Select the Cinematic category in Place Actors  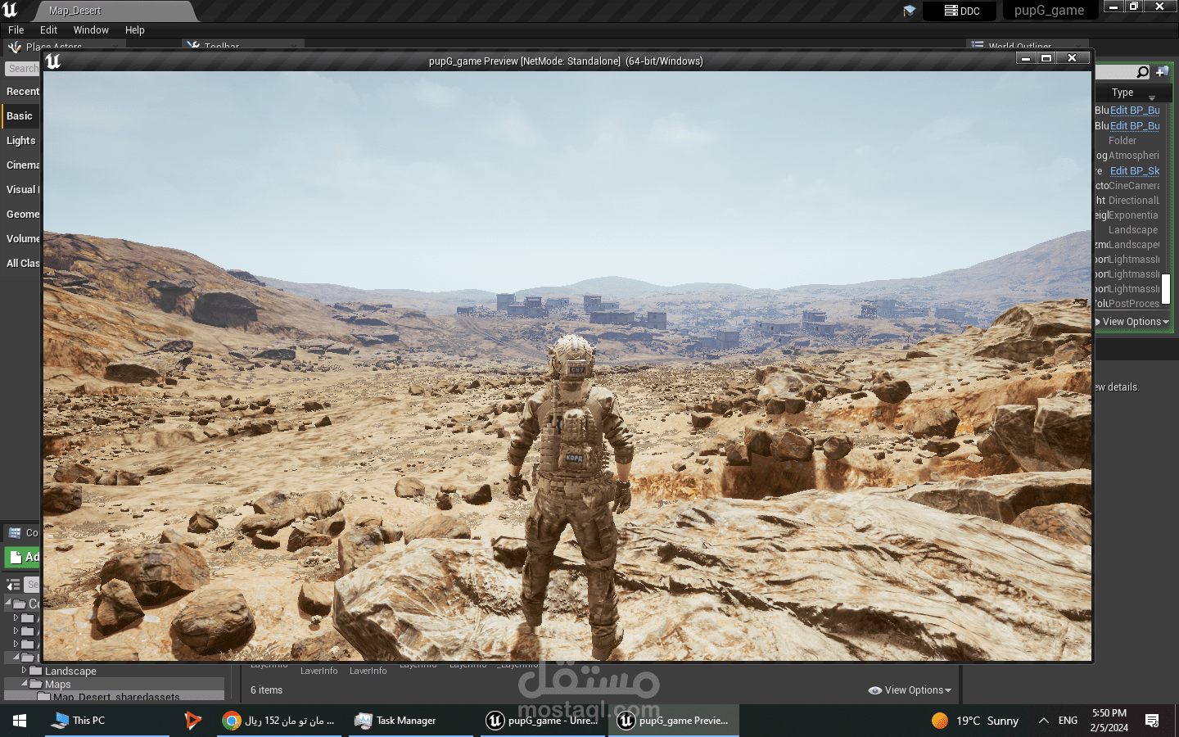(22, 165)
